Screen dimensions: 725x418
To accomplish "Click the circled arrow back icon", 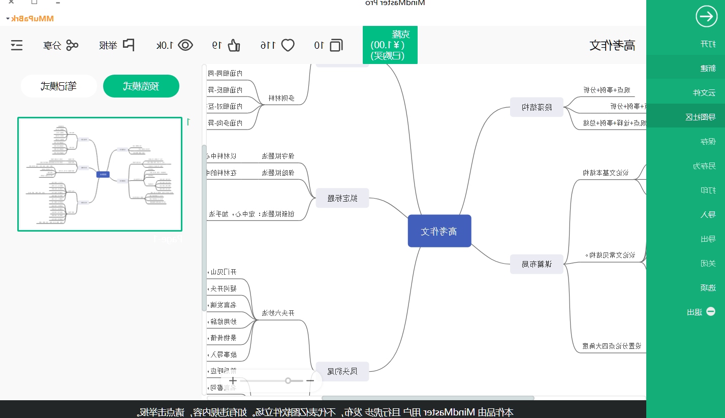I will [x=706, y=17].
